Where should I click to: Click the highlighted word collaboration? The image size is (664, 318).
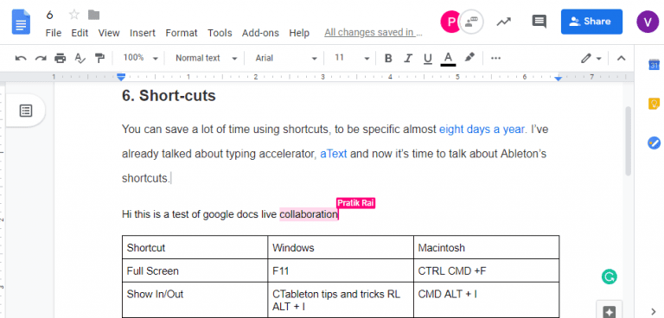tap(309, 214)
